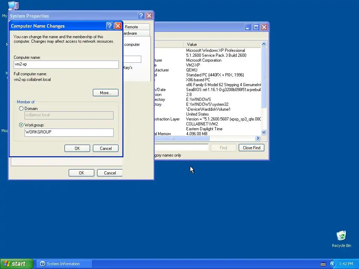This screenshot has height=269, width=359.
Task: Maximize the System Information window
Action: click(256, 27)
